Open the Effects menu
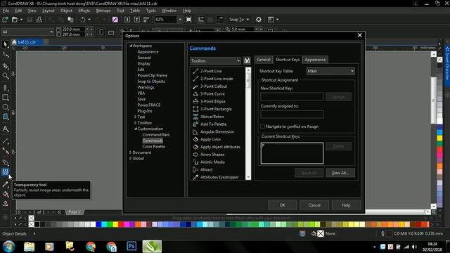The image size is (450, 253). (84, 11)
